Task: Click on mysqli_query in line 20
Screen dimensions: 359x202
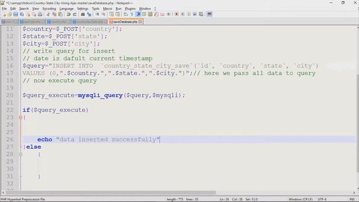Action: coord(100,95)
